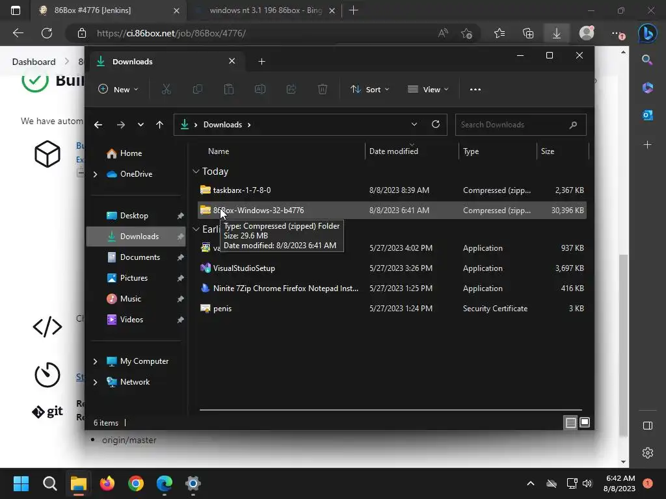Switch to windows nt 3.1 Bing tab

coord(264,10)
